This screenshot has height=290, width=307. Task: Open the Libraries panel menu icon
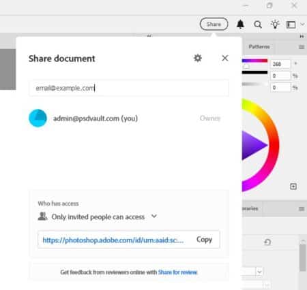coord(302,209)
